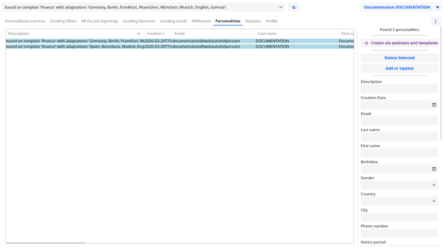Viewport: 444px width, 249px height.
Task: Open the three-dot vertical options menu
Action: pyautogui.click(x=435, y=22)
